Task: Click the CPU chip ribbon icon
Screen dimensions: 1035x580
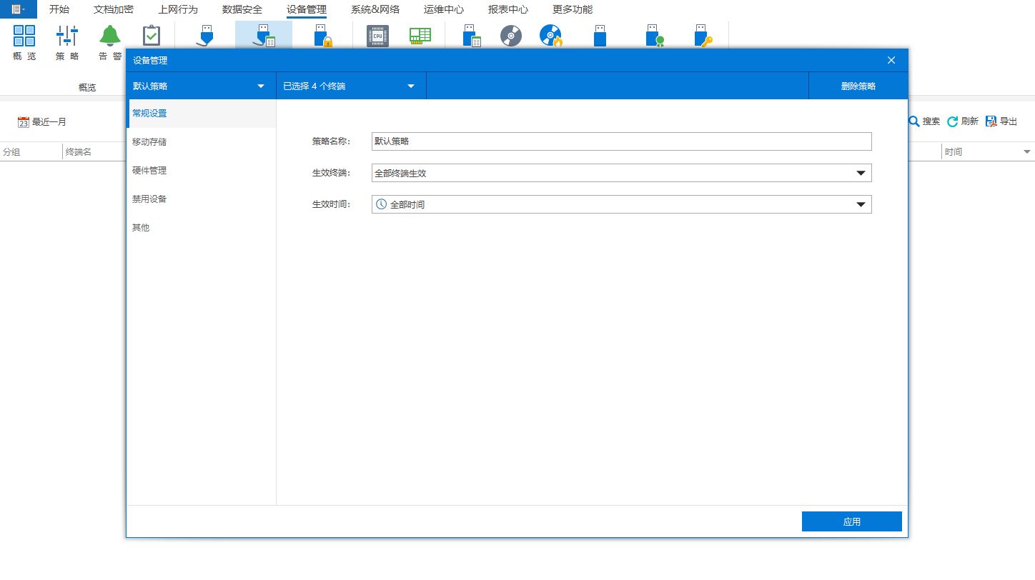Action: pyautogui.click(x=377, y=36)
